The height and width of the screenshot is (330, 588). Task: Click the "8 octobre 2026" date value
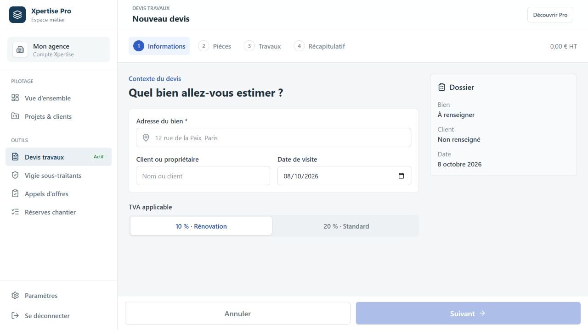tap(460, 164)
